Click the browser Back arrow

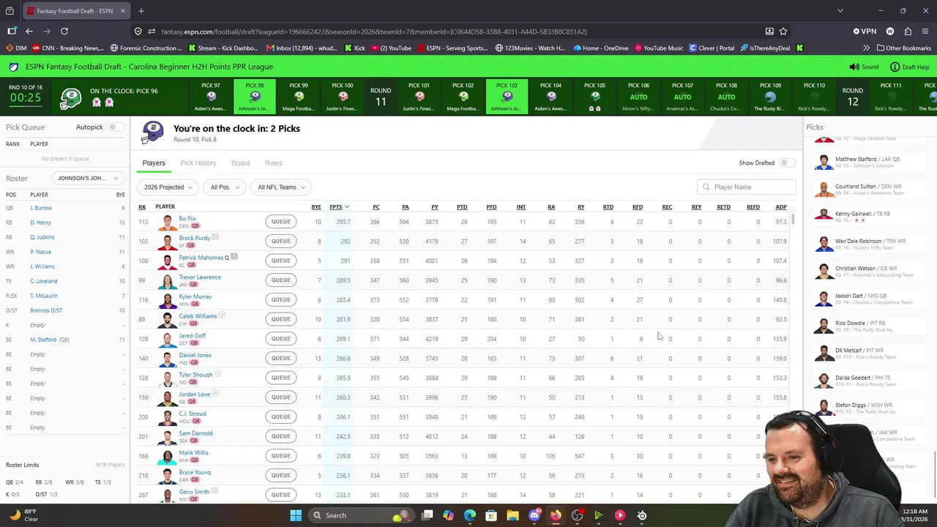pos(29,31)
